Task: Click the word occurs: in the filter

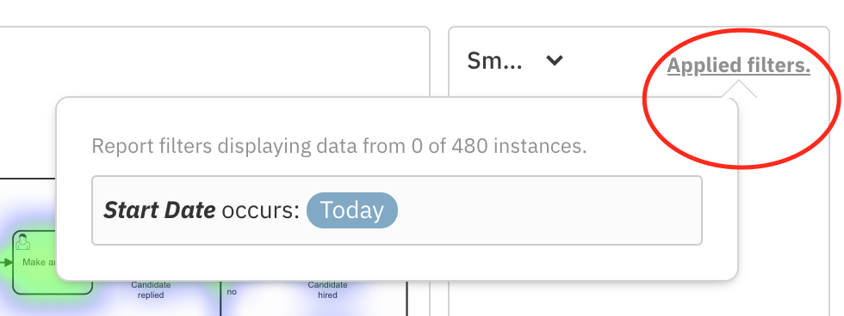Action: pyautogui.click(x=260, y=210)
